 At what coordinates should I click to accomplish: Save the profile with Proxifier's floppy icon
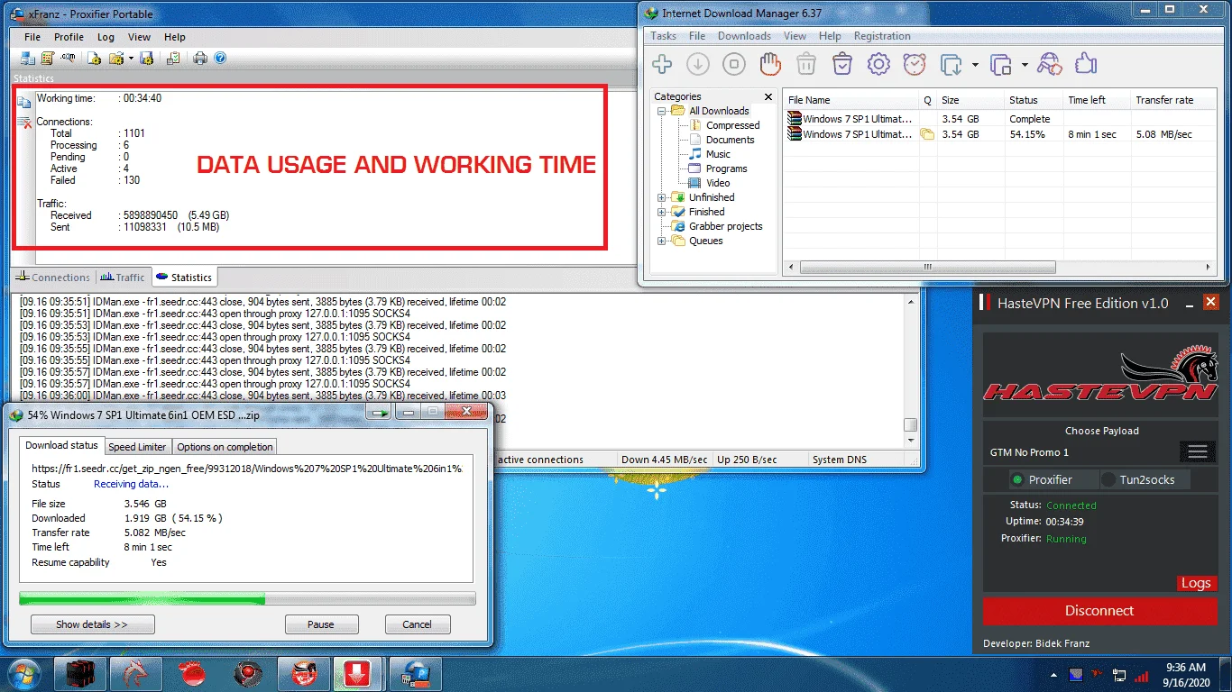(x=146, y=59)
